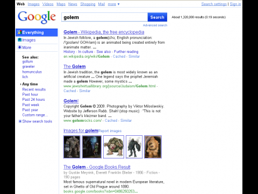Switch to Images in top navigation

(x=33, y=4)
